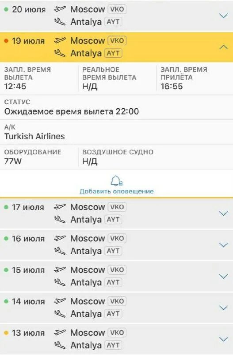Screen dimensions: 233x355
Task: Click landing plane icon in 19 июля row
Action: [x=60, y=53]
